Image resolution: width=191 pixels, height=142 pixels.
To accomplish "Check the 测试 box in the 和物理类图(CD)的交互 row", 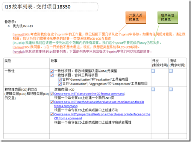I will click(x=171, y=89).
